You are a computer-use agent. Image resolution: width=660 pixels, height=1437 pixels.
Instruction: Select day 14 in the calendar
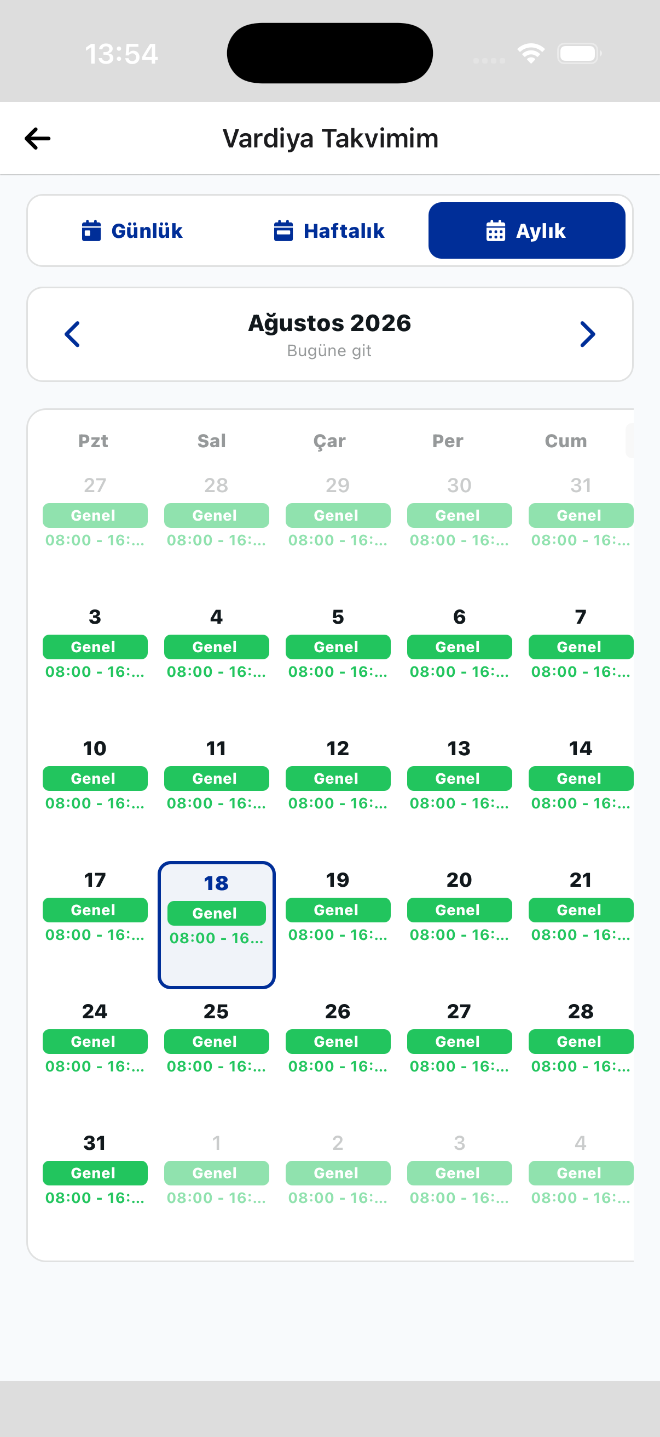(x=581, y=748)
